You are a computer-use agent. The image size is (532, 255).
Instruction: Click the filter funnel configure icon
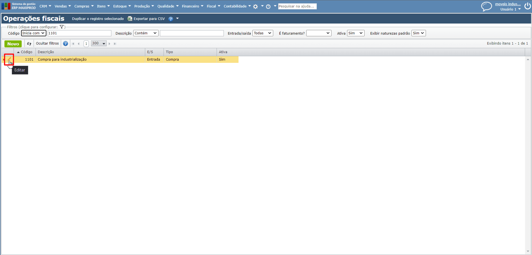62,27
